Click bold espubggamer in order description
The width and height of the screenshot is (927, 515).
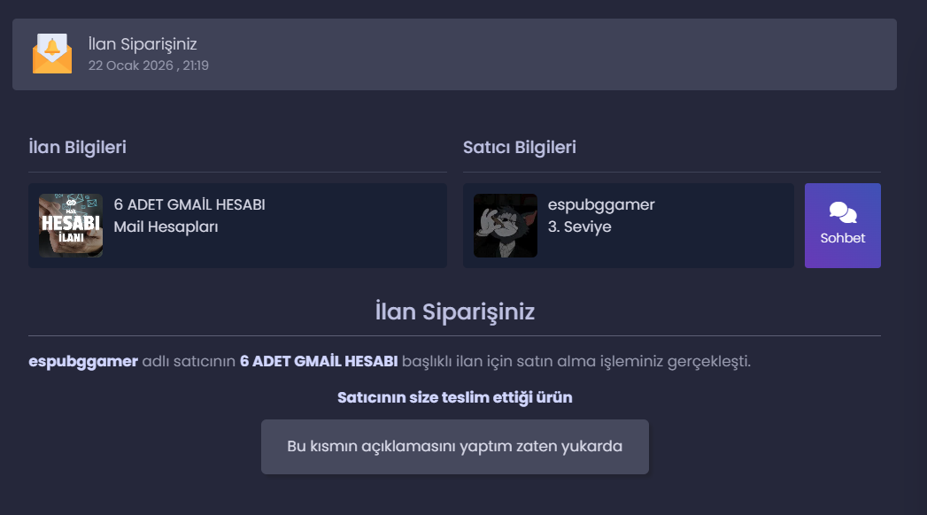83,361
